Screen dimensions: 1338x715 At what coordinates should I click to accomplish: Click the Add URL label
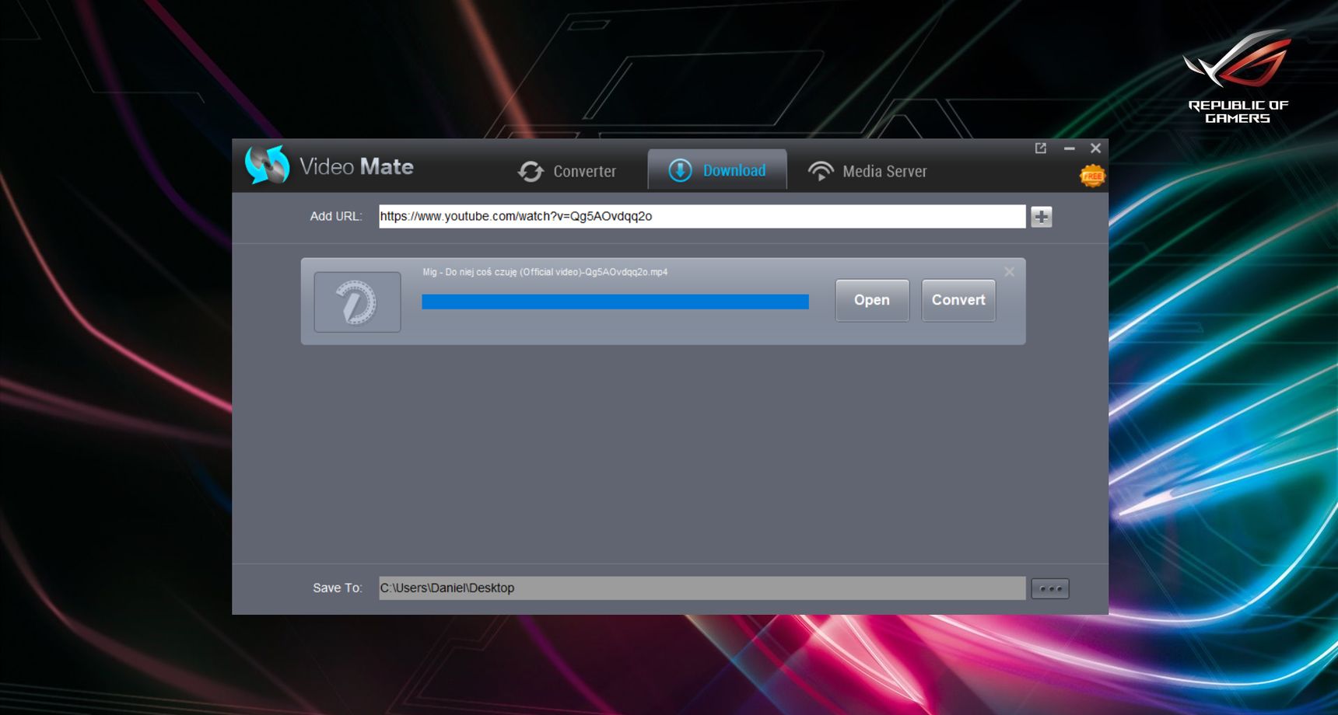pos(336,216)
